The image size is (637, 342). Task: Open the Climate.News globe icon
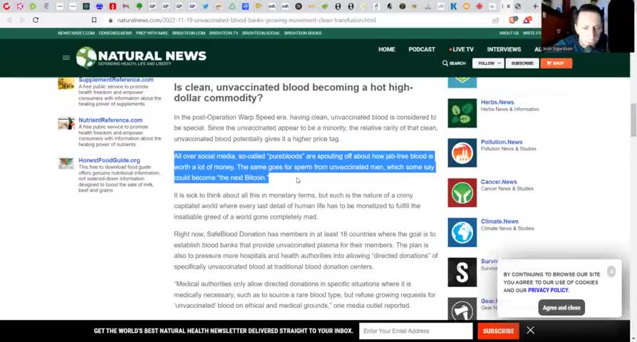462,232
